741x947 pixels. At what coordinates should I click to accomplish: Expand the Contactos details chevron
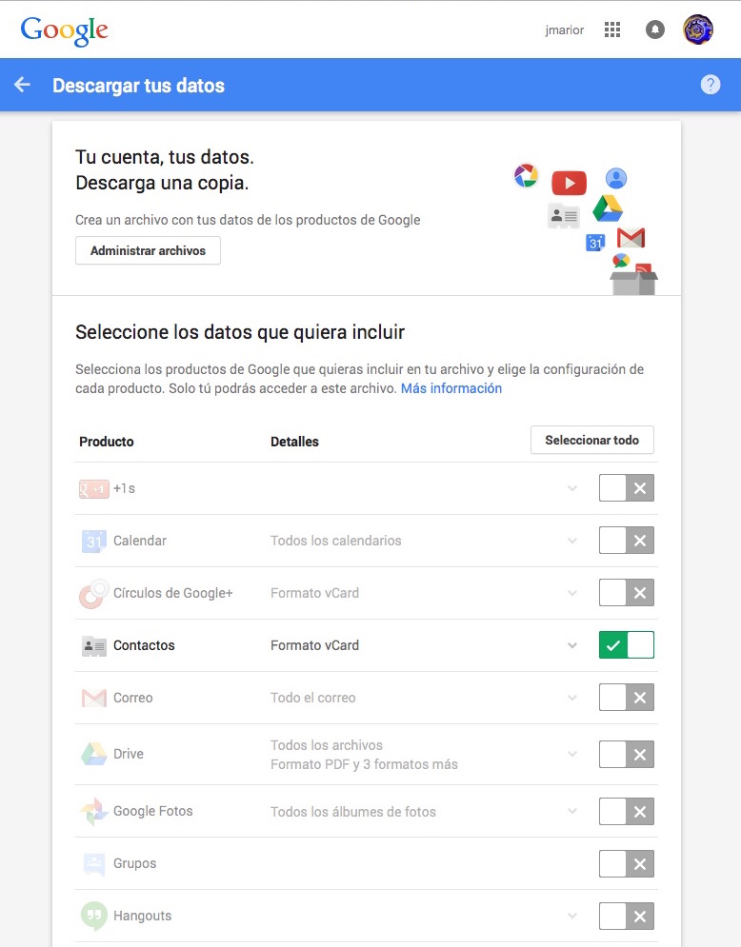pyautogui.click(x=571, y=645)
